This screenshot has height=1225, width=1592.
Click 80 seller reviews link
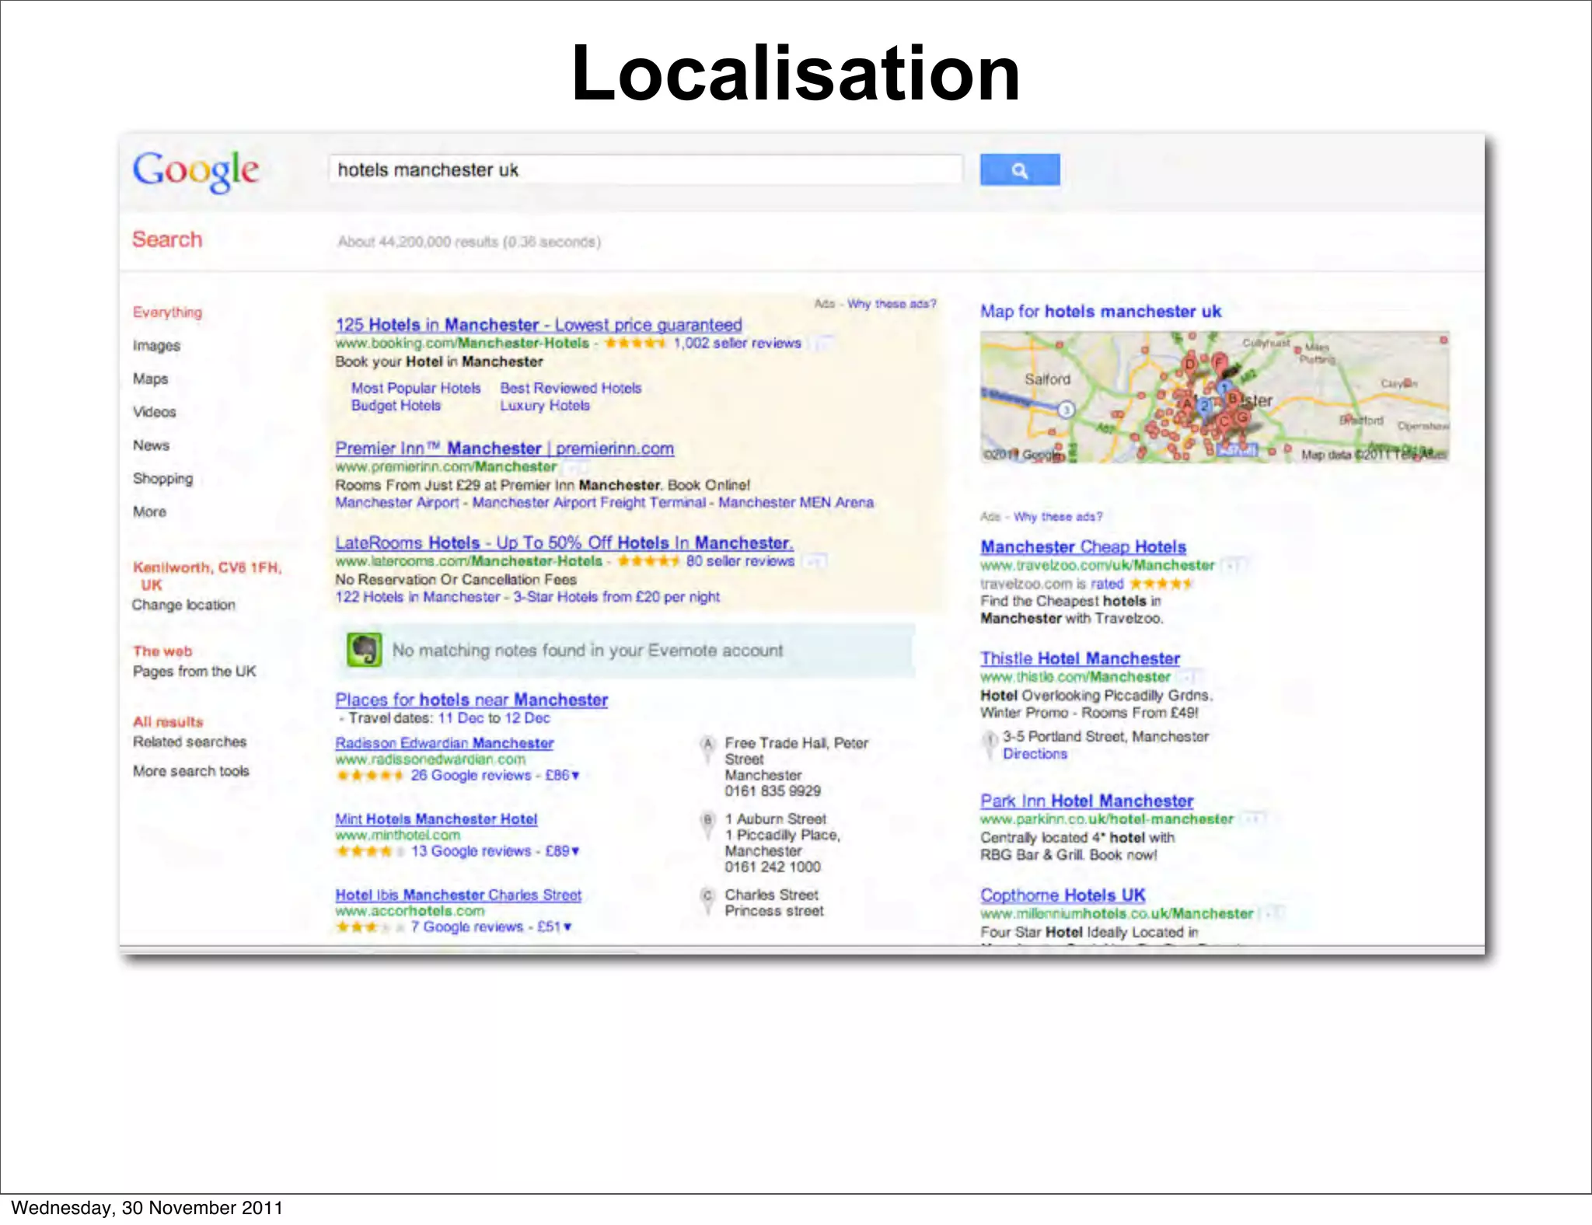[x=740, y=561]
